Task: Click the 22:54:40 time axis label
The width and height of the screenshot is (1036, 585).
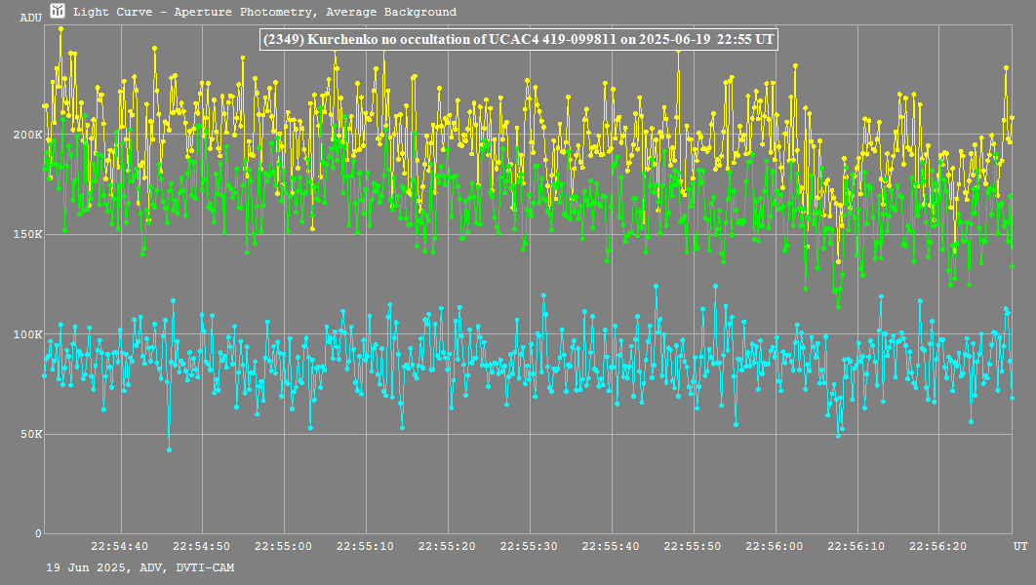Action: [121, 546]
